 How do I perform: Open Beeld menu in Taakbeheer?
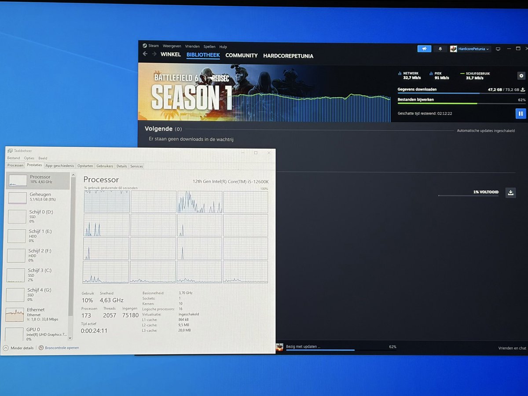[43, 158]
